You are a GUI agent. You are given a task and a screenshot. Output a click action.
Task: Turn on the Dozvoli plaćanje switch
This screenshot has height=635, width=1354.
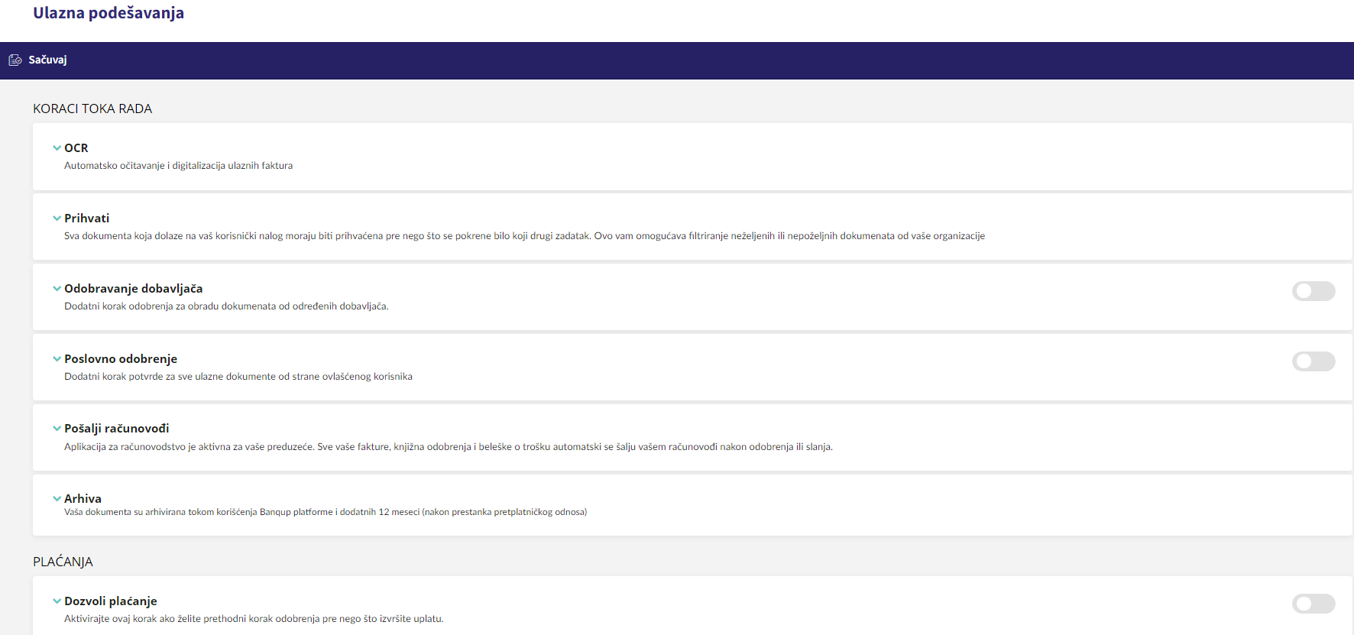[x=1314, y=603]
